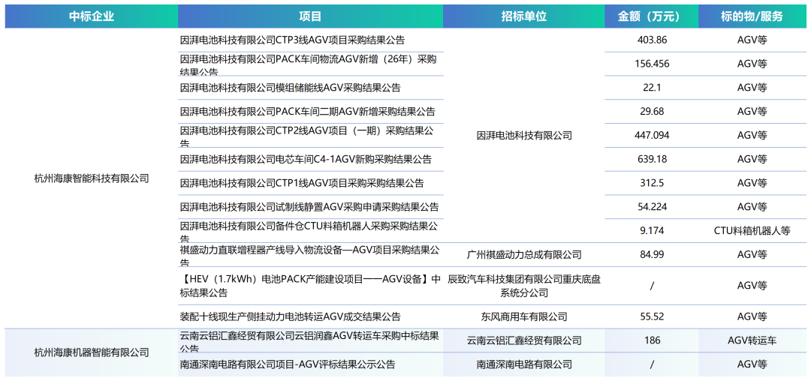Image resolution: width=811 pixels, height=381 pixels.
Task: Select amount value 312.5
Action: (x=652, y=183)
